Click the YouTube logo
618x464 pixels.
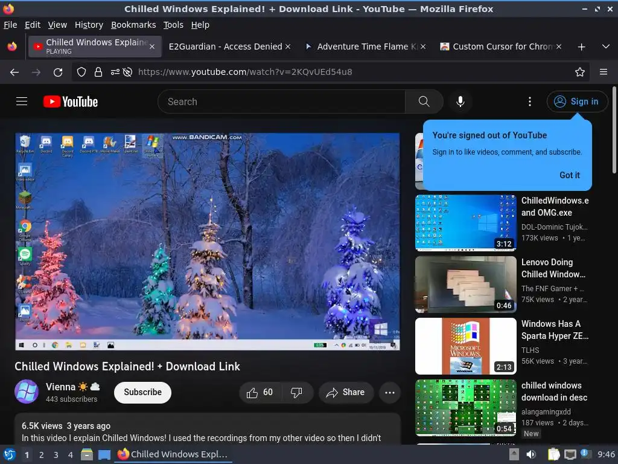(x=71, y=101)
